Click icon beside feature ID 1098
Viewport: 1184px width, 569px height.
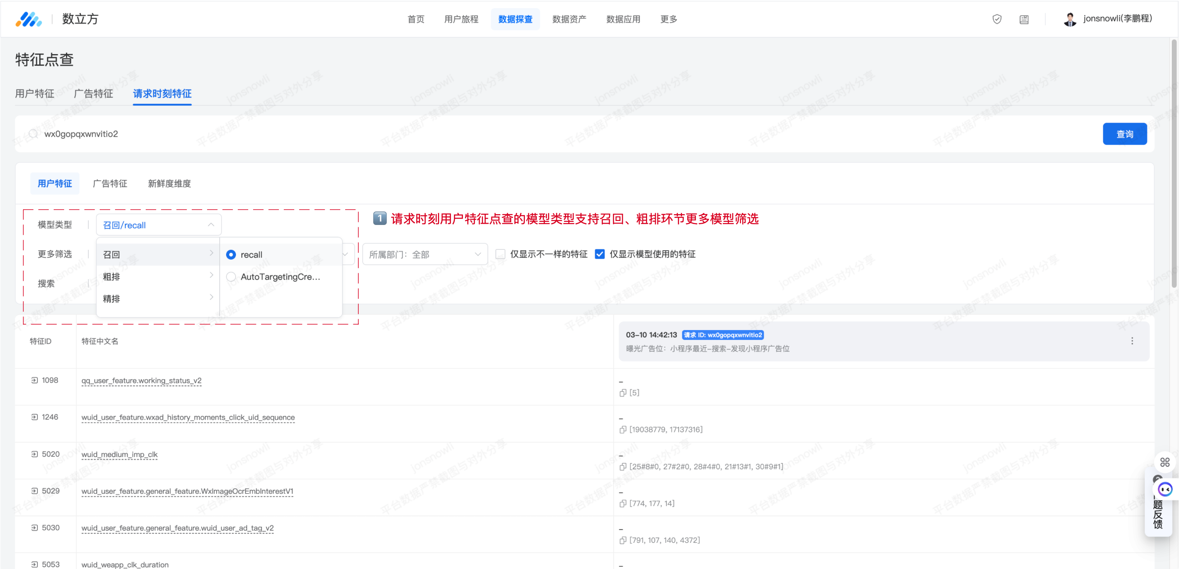34,380
